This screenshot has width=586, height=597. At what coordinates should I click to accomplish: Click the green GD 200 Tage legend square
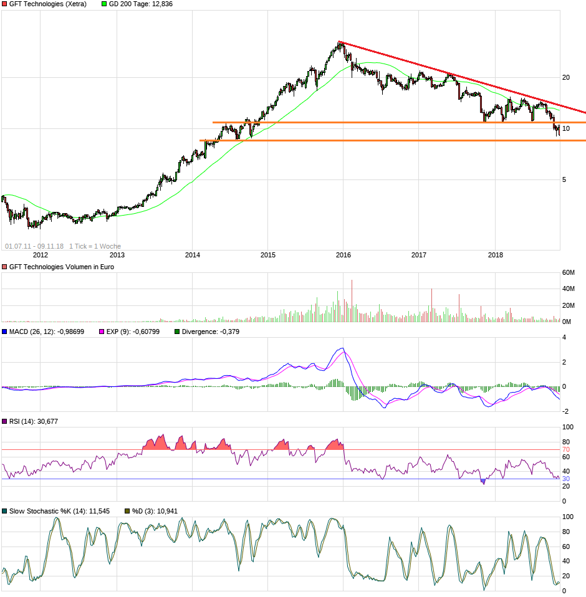104,4
